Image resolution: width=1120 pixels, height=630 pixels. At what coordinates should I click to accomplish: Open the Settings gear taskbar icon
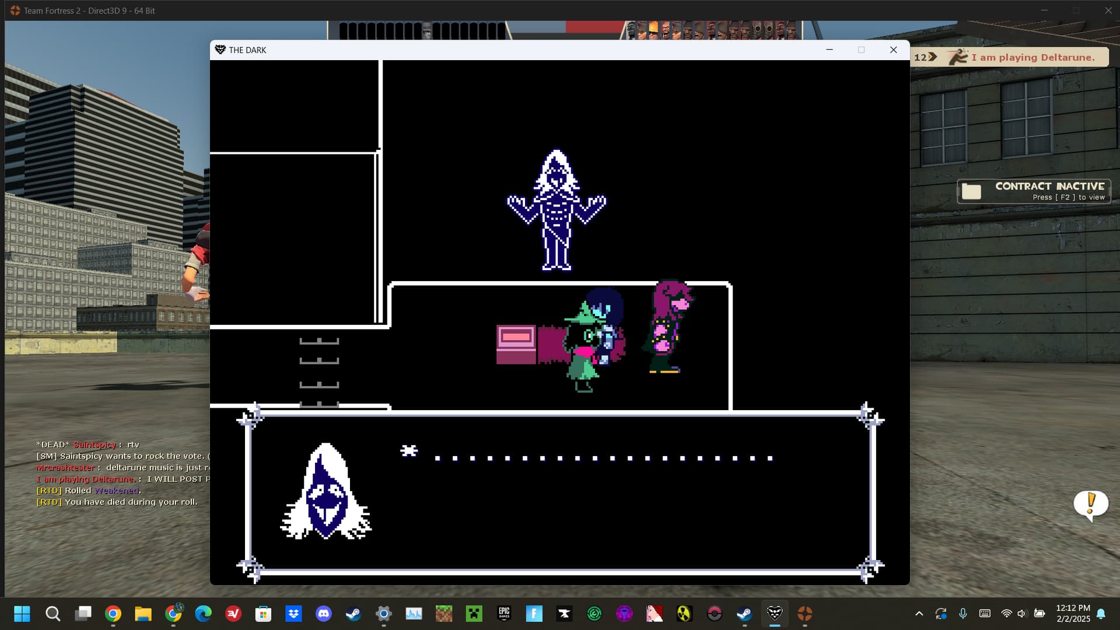(384, 614)
